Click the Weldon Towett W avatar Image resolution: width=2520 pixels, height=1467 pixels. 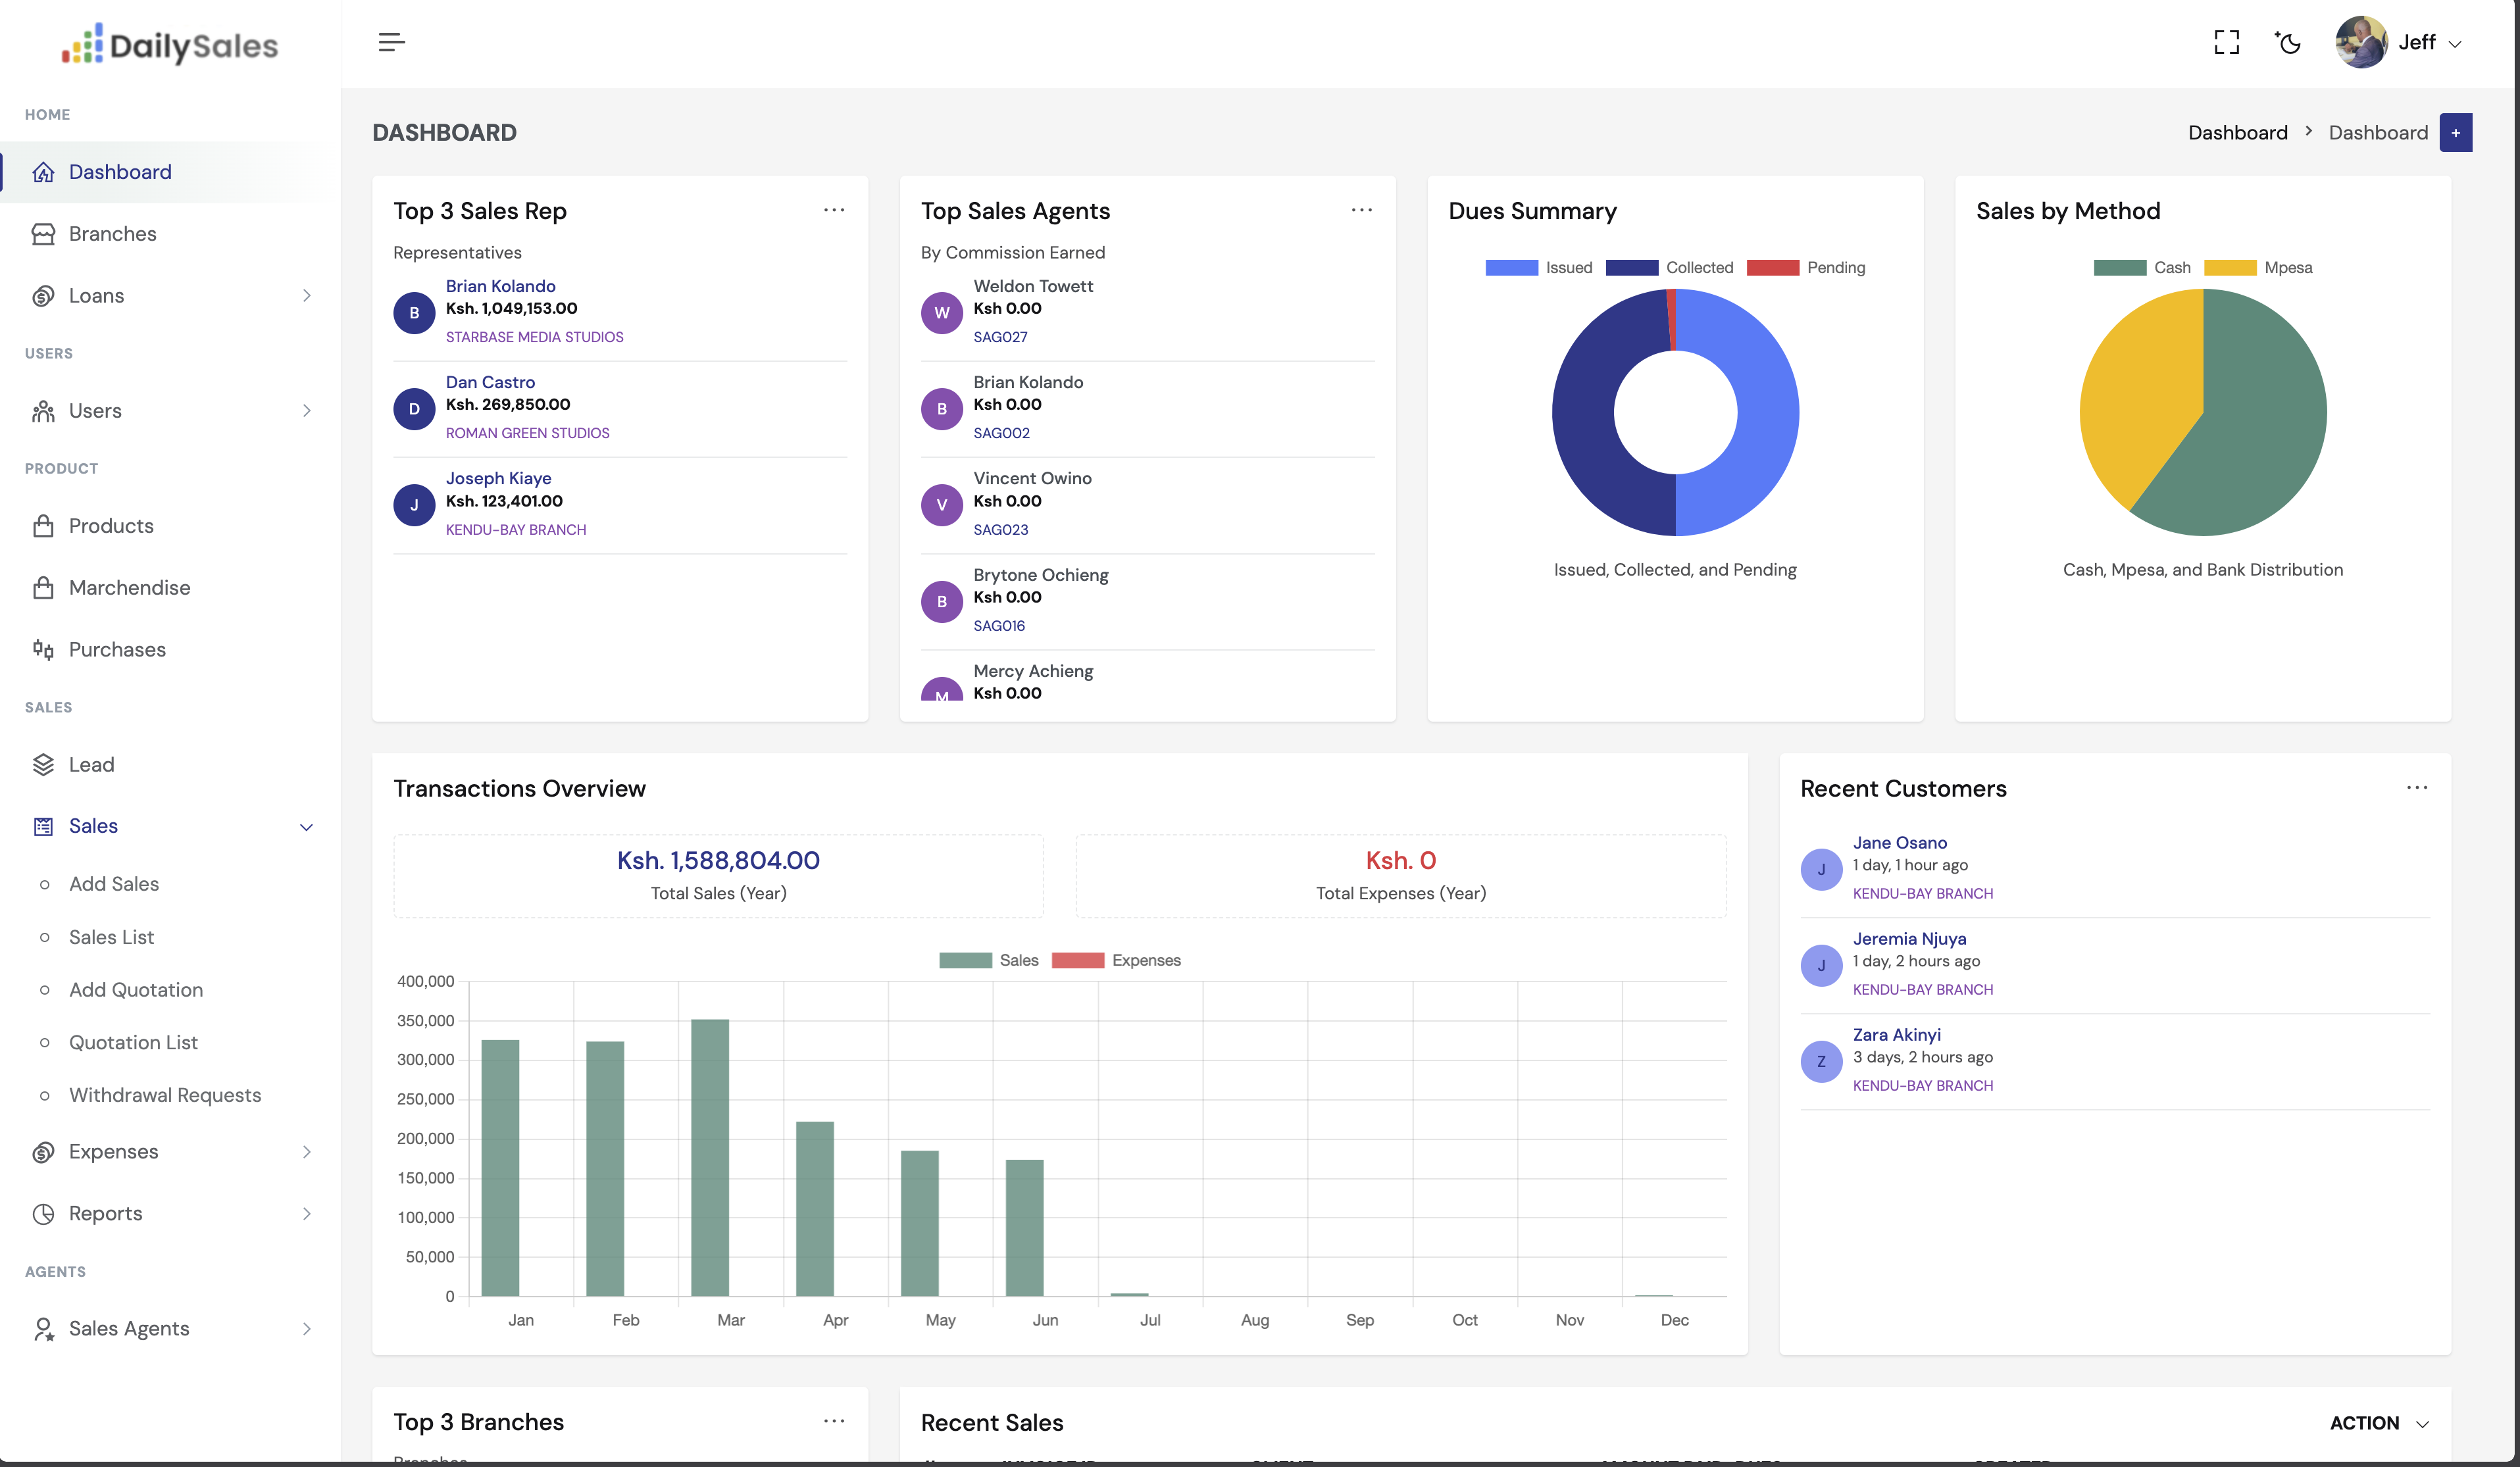click(x=941, y=313)
